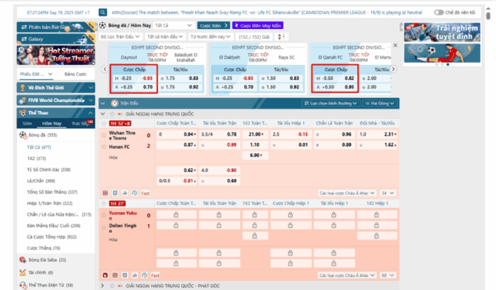Viewport: 496px width, 290px height.
Task: Click the draw odds 6.90
Action: pyautogui.click(x=255, y=155)
